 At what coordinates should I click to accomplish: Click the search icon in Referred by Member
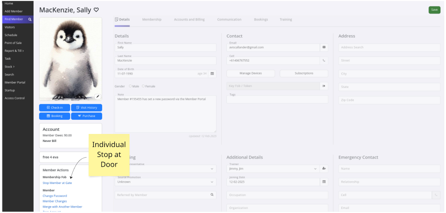(x=212, y=195)
